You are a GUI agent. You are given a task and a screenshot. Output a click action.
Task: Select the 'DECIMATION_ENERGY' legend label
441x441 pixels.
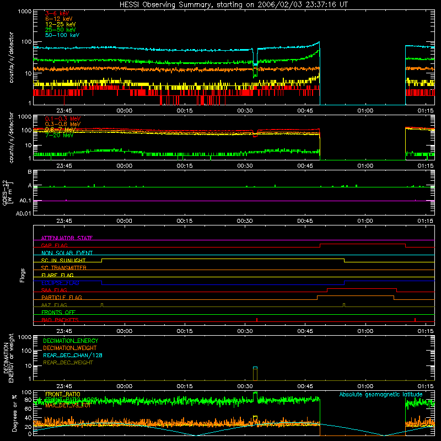[x=71, y=341]
